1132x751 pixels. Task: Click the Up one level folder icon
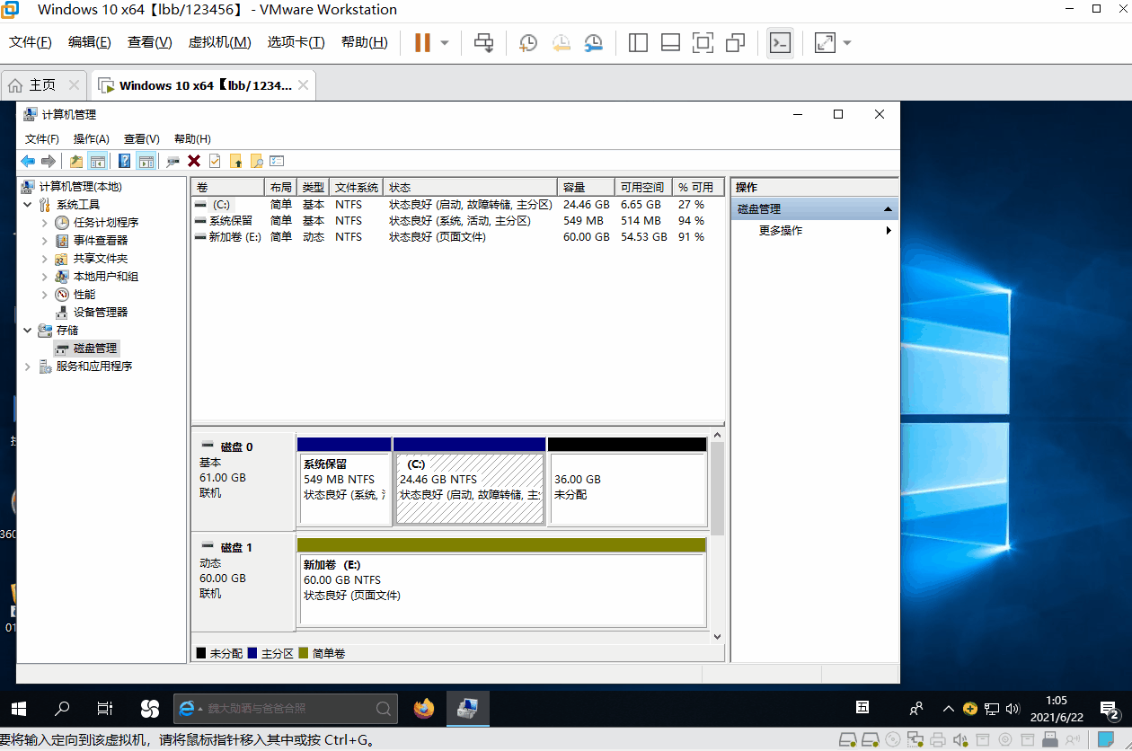click(76, 161)
